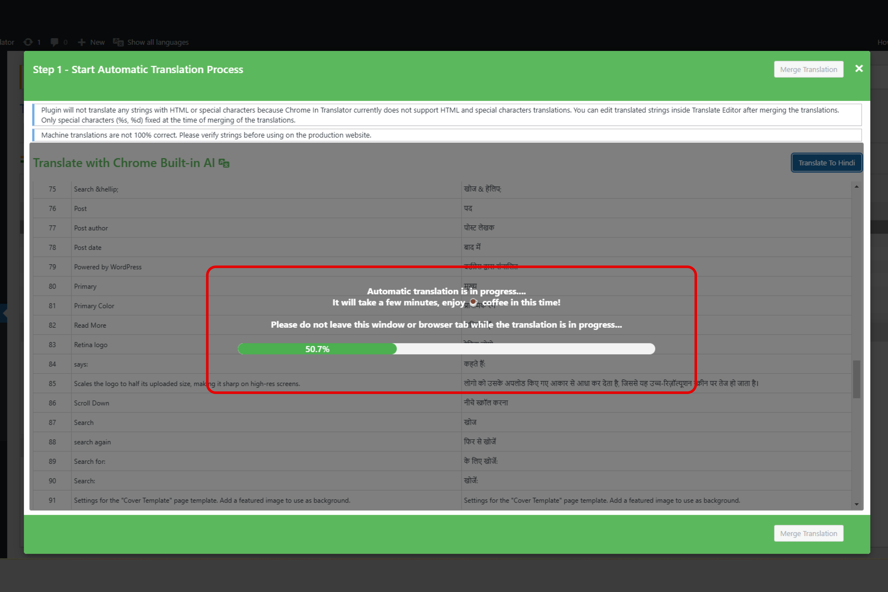Click the updates refresh icon in admin bar
The width and height of the screenshot is (888, 592).
pos(28,42)
